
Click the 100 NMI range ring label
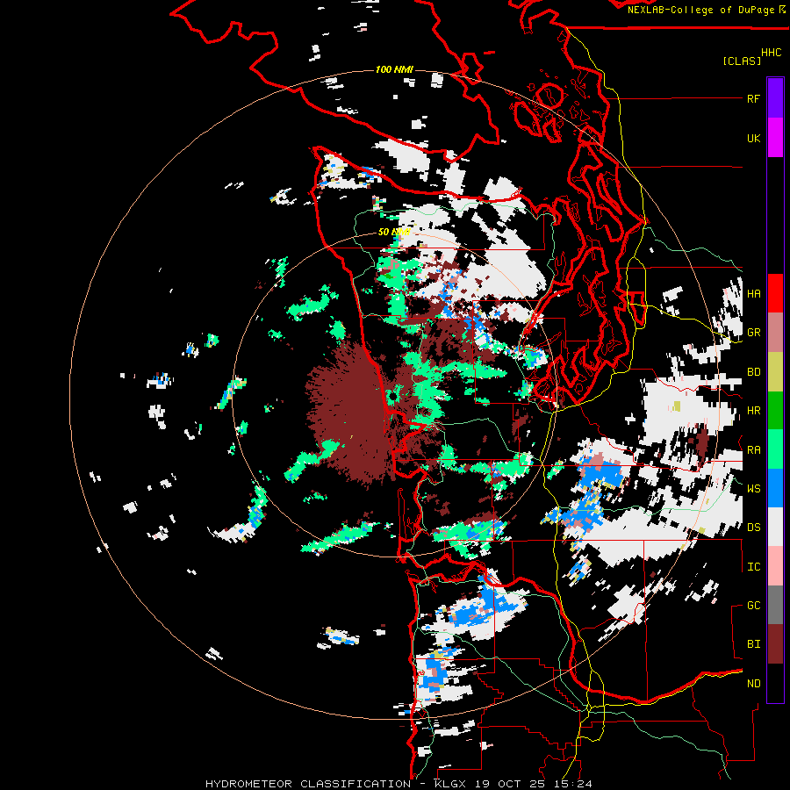click(x=394, y=69)
